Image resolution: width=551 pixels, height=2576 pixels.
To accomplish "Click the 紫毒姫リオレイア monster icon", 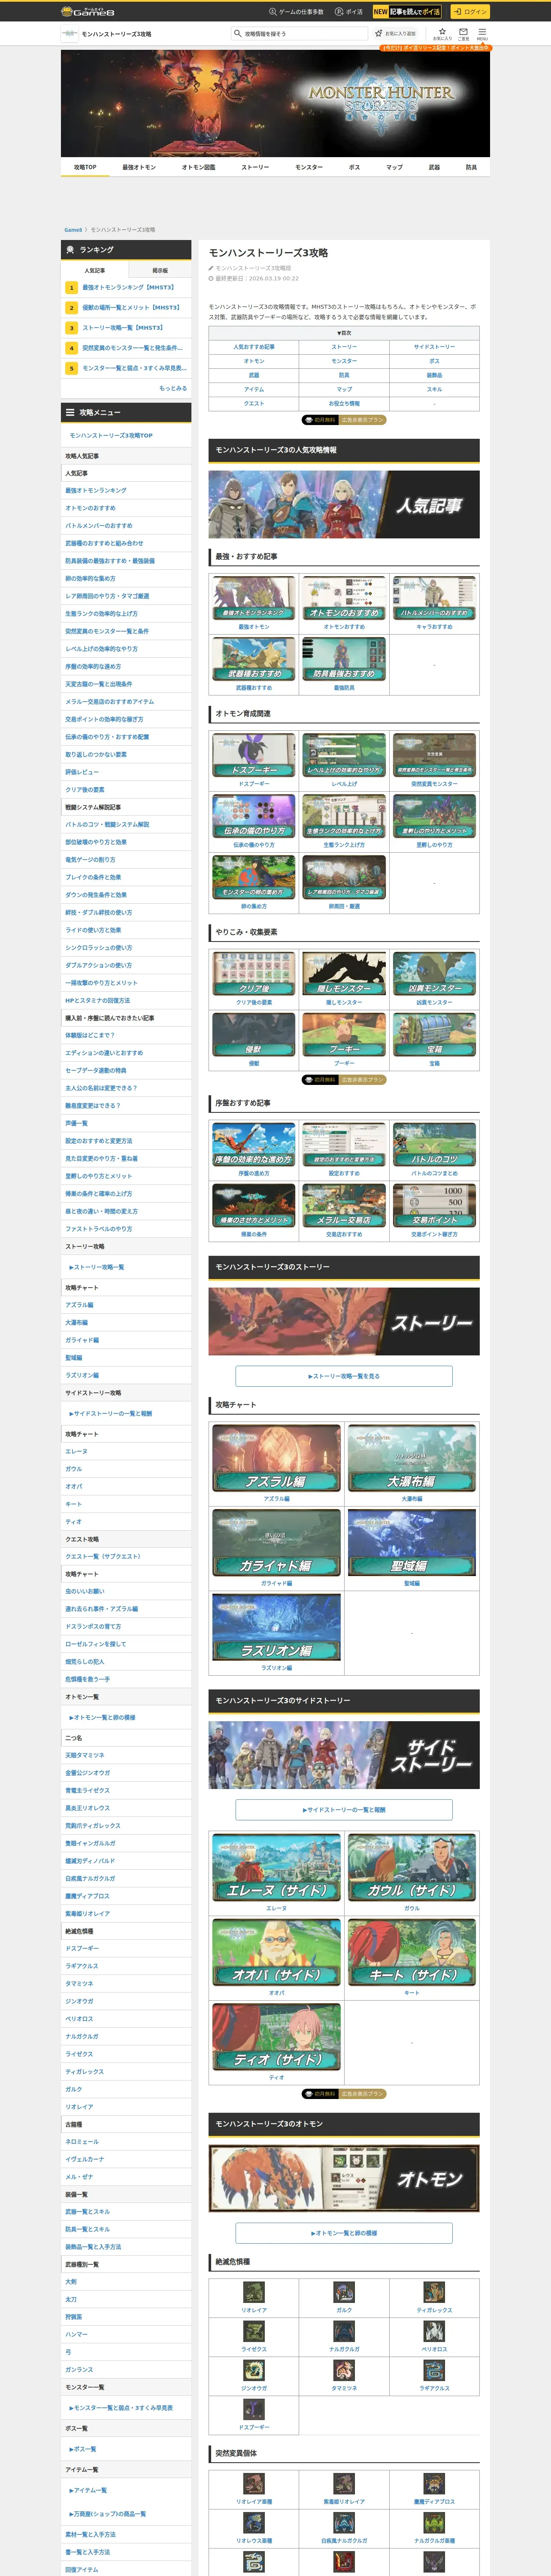I will pos(344,2484).
